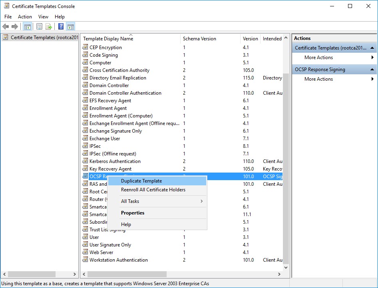This screenshot has width=378, height=288.
Task: Click the User Signature Only template icon
Action: (85, 244)
